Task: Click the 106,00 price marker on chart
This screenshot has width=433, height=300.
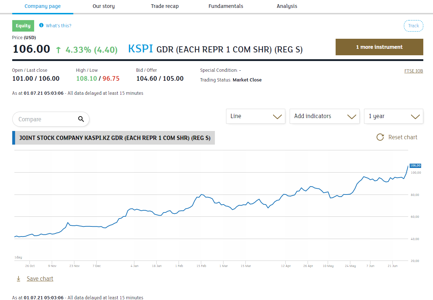Action: point(415,165)
